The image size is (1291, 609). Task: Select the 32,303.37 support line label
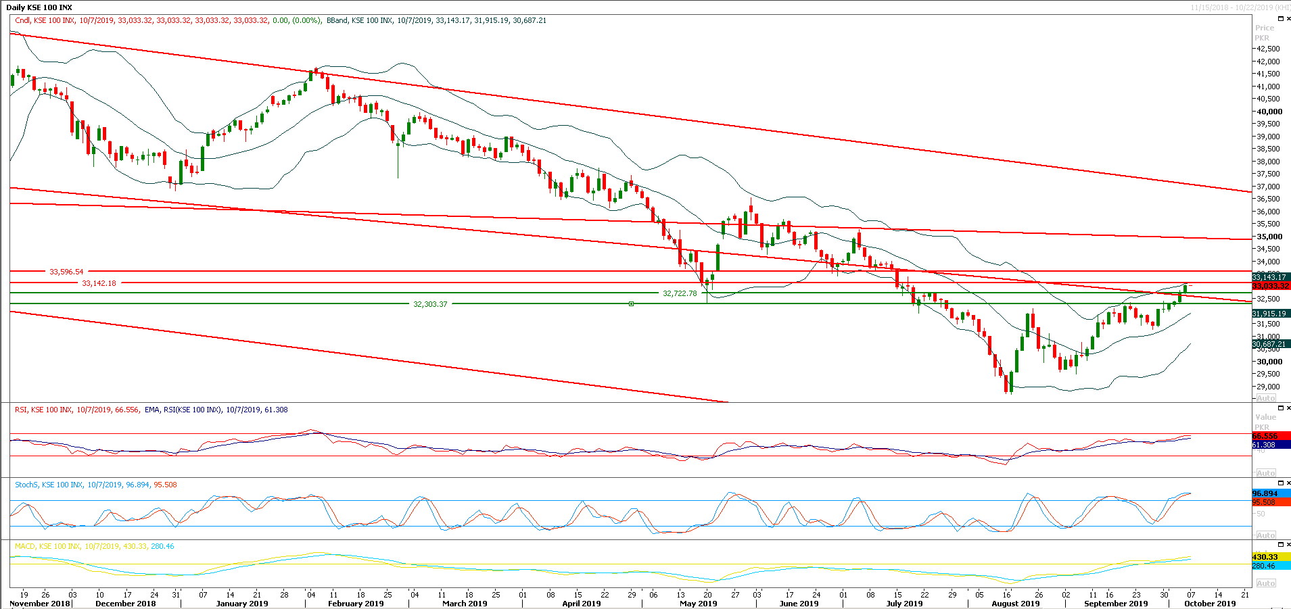(x=430, y=304)
